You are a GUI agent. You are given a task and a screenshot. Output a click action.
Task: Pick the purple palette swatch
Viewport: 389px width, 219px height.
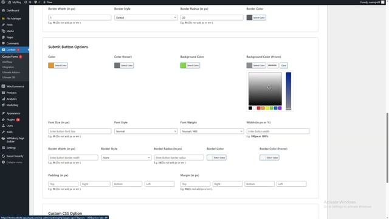(x=280, y=108)
